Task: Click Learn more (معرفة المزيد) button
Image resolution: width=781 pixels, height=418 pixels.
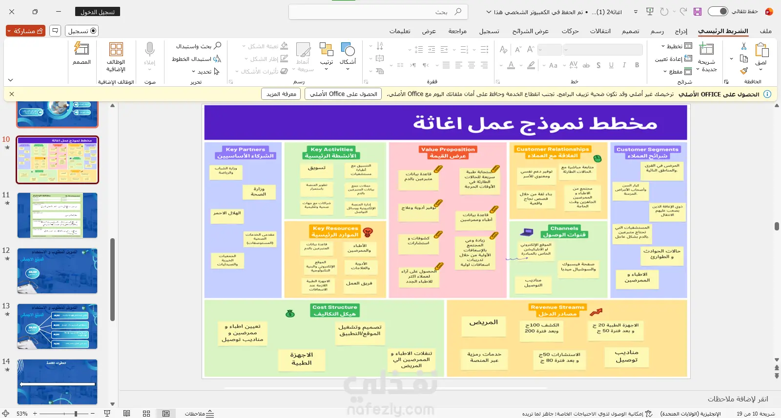Action: click(281, 94)
